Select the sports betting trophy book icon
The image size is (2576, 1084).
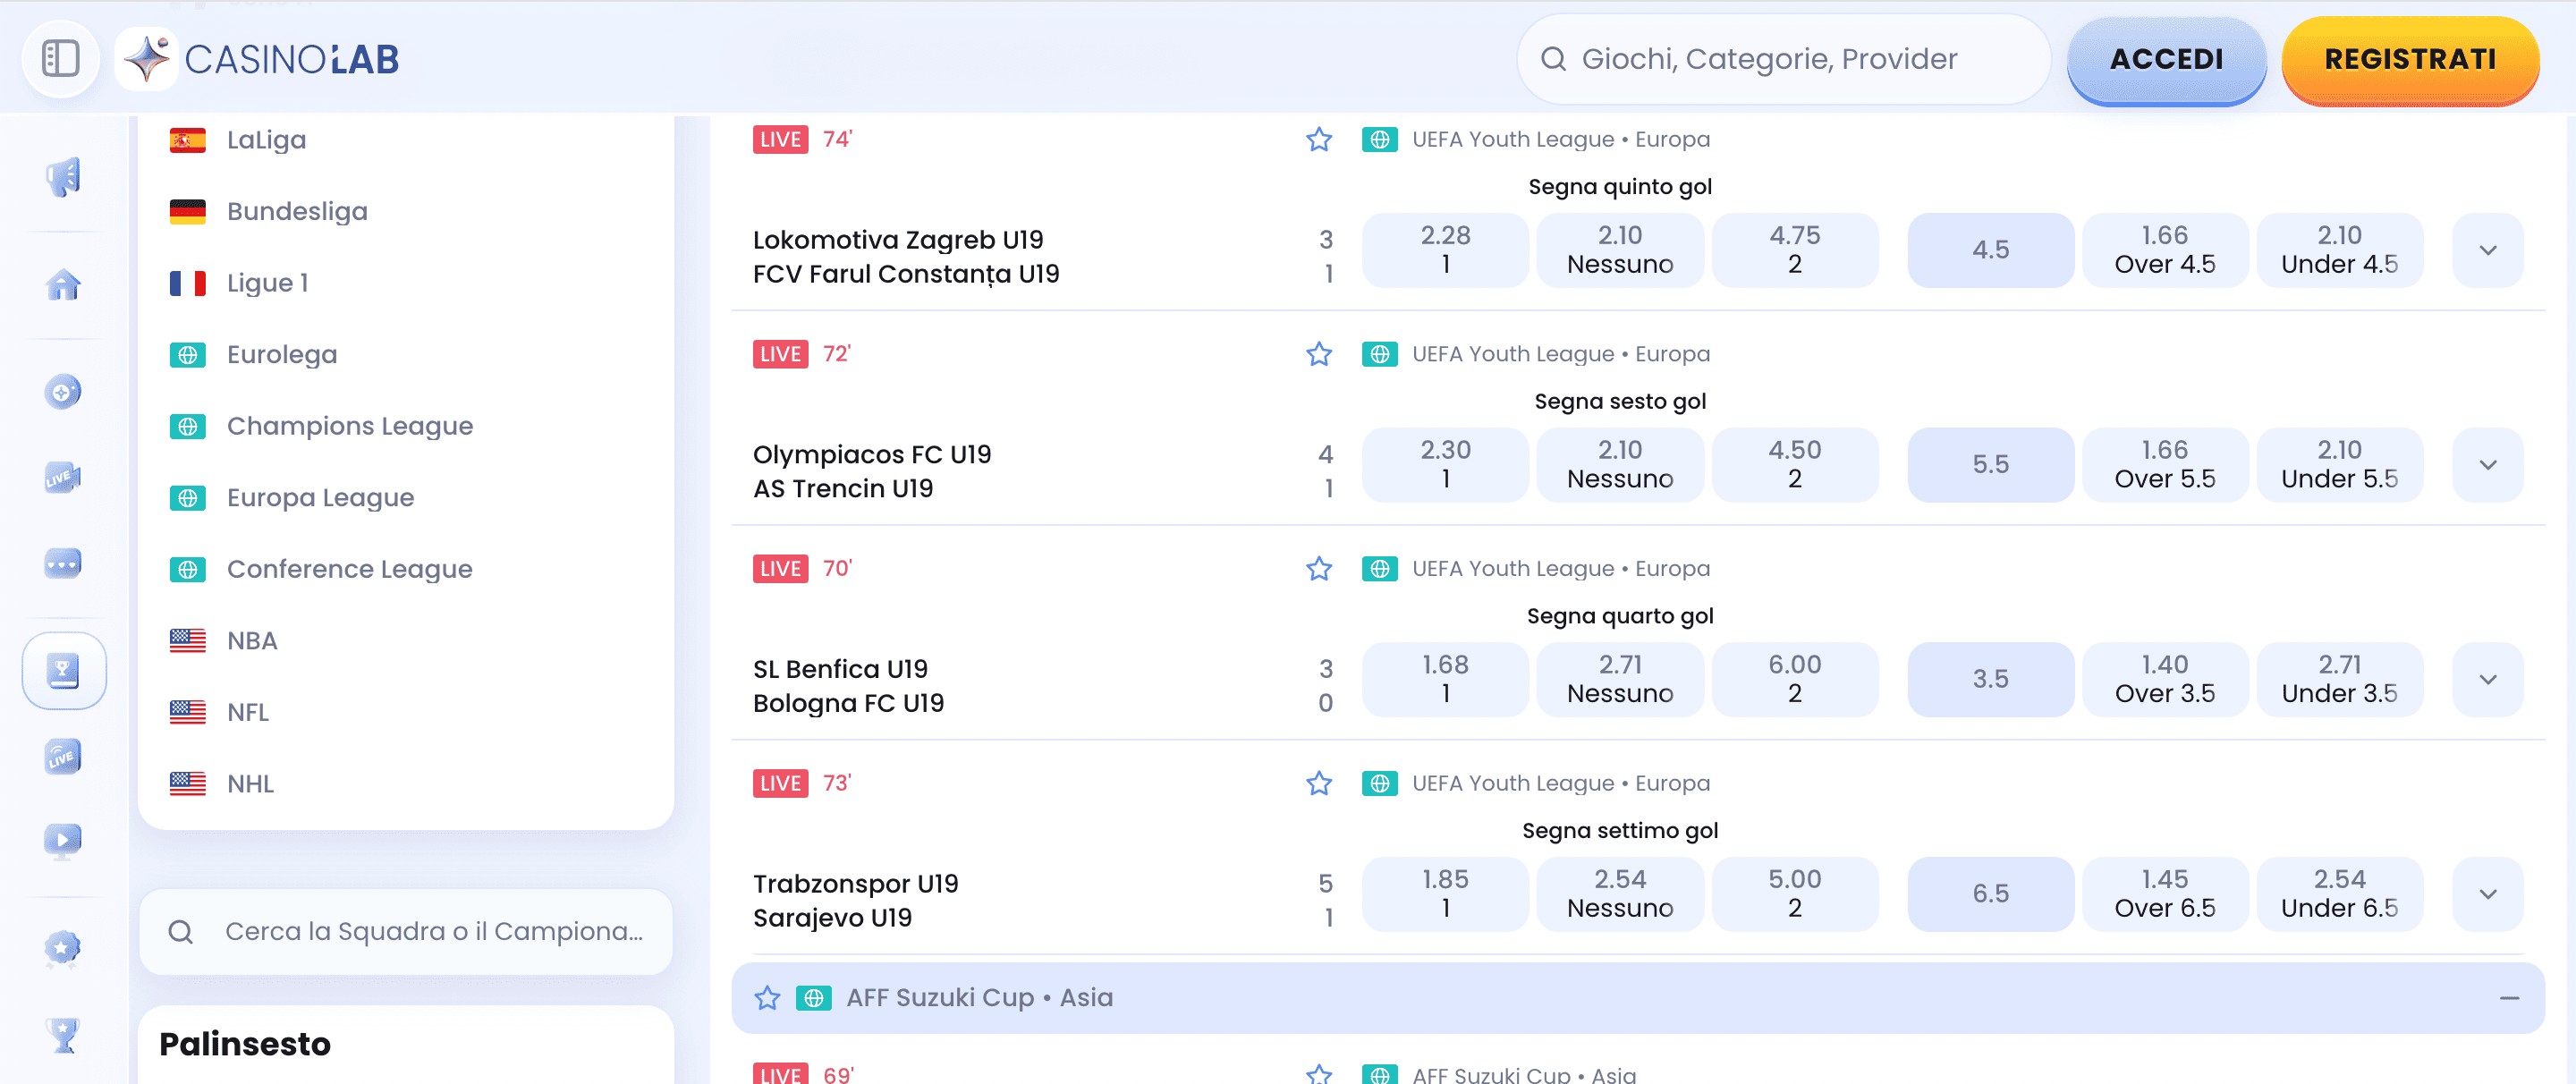(x=63, y=670)
